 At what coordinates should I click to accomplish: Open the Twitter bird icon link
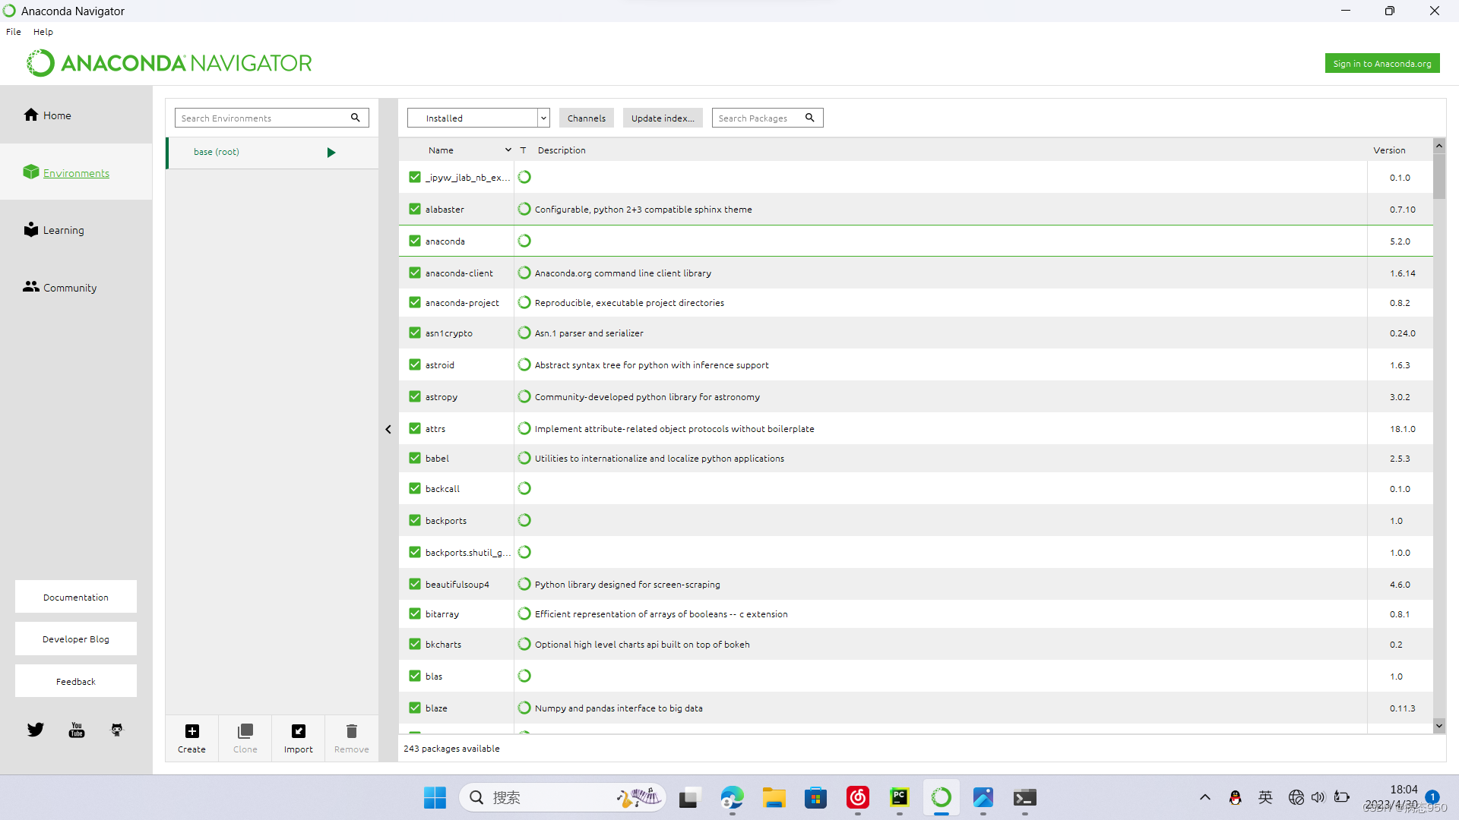point(36,730)
